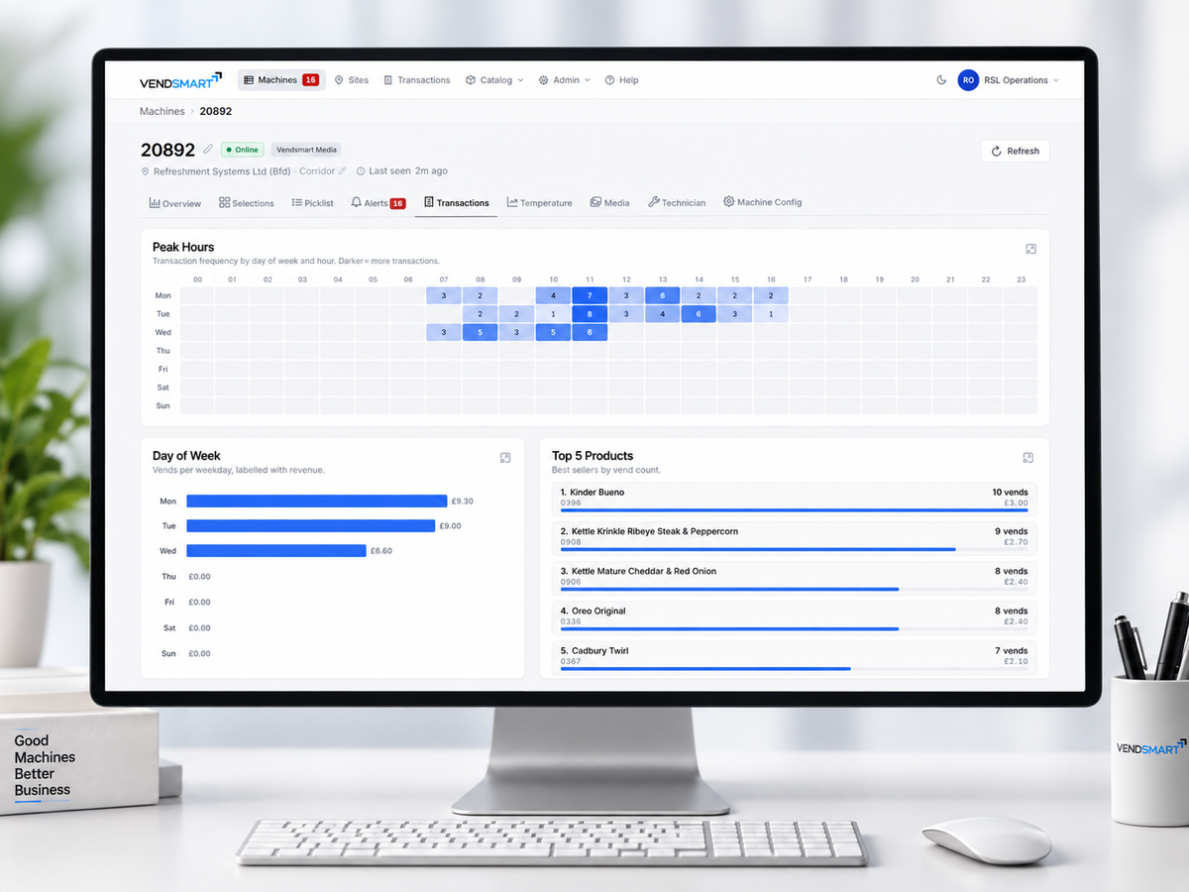Click the 10 vends count text

[x=1011, y=493]
